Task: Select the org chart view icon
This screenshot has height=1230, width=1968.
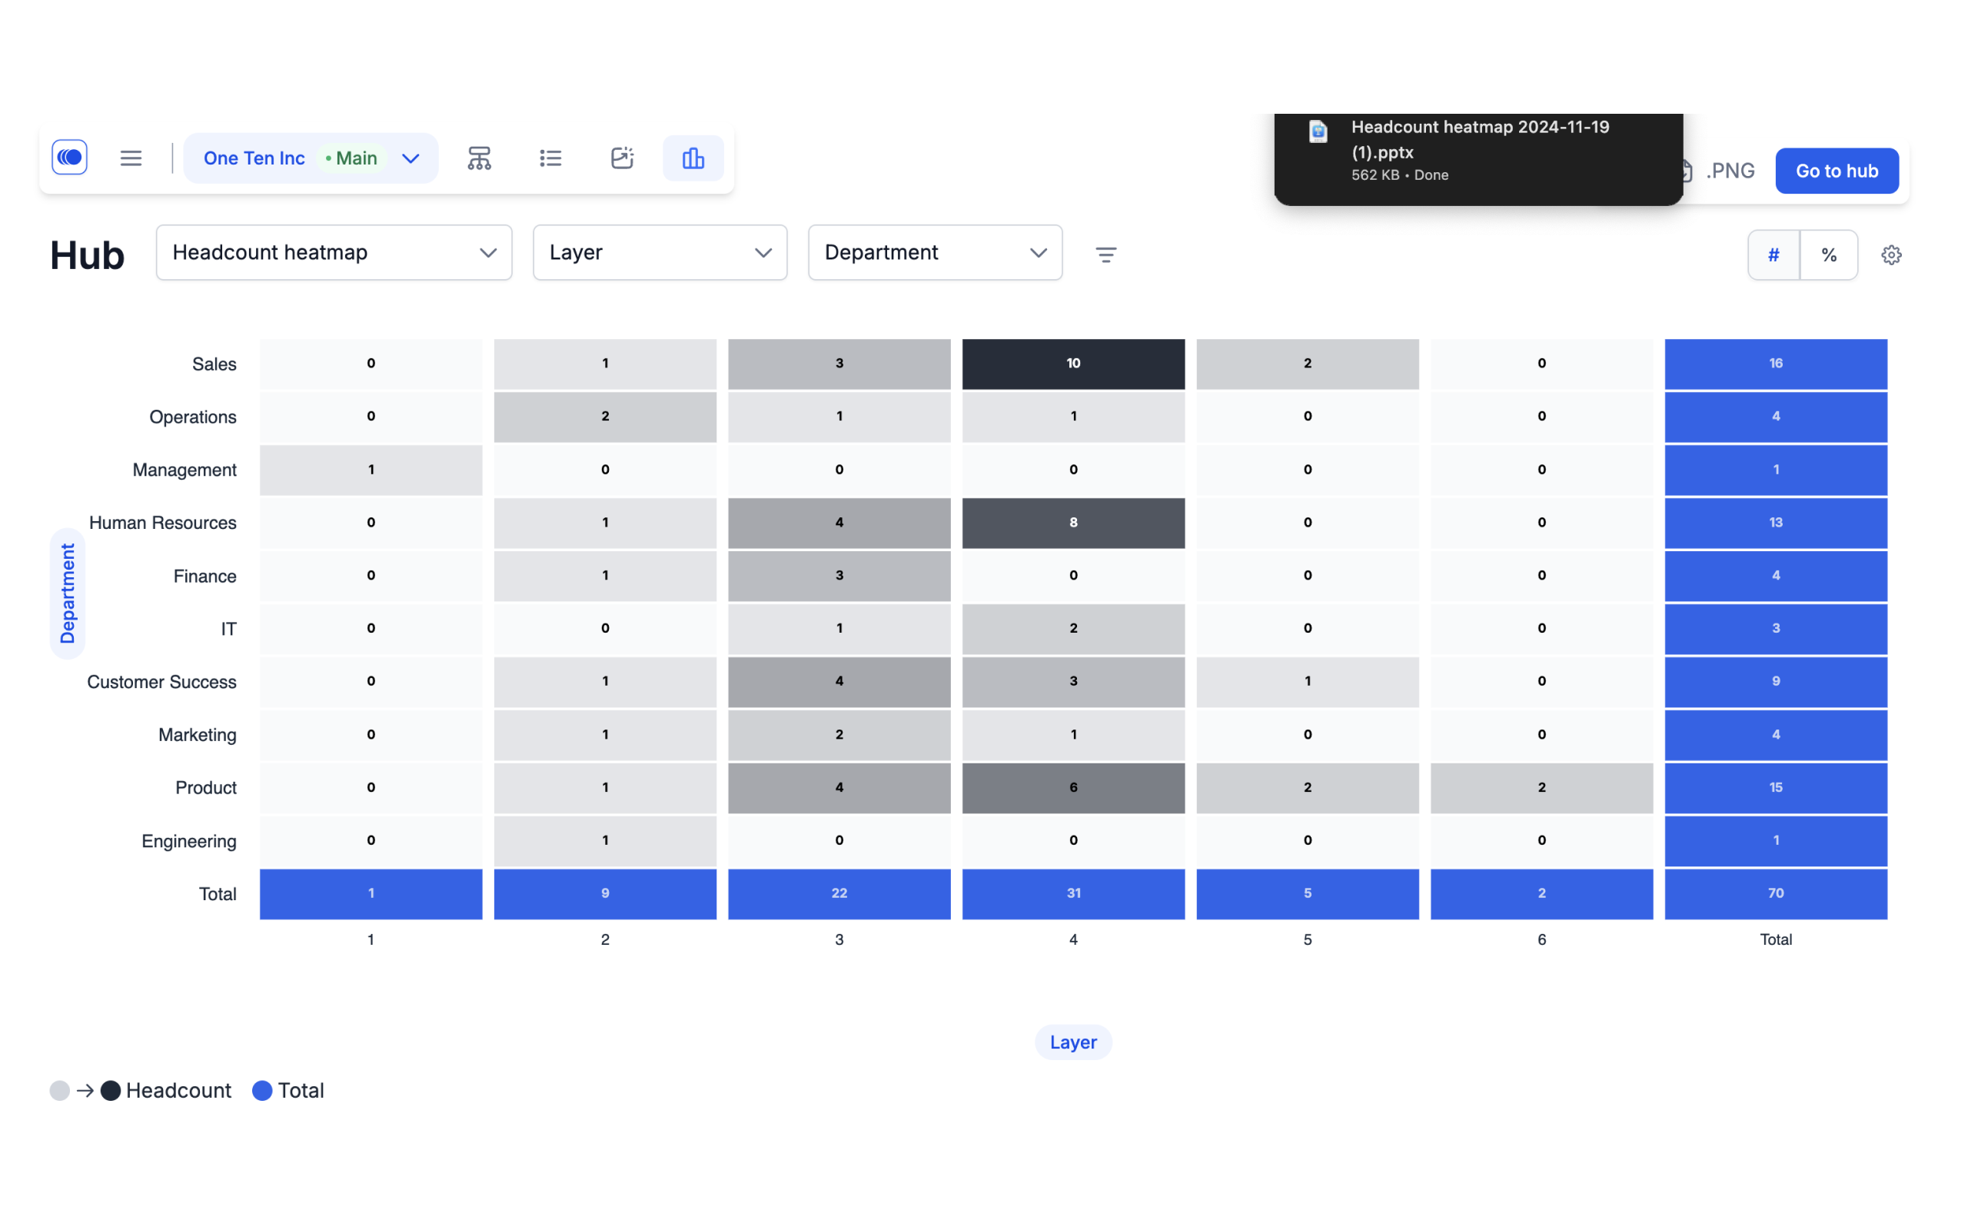Action: [x=480, y=158]
